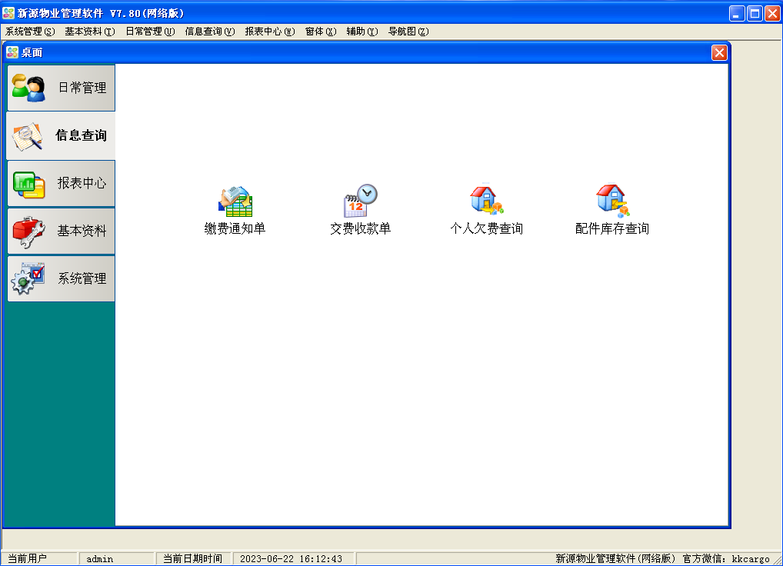Click the 当前日期时间 status bar label
Viewport: 783px width, 566px height.
pyautogui.click(x=193, y=558)
